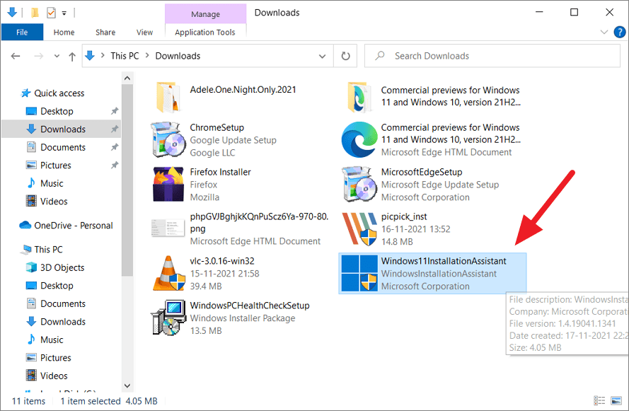Open Help with the question mark icon

[x=619, y=32]
